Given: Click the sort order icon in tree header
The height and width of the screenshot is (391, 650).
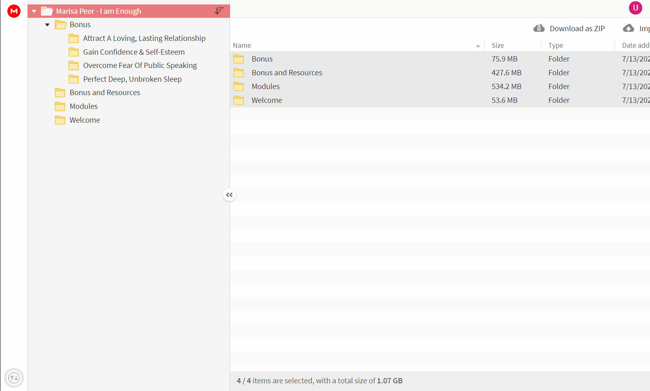Looking at the screenshot, I should [x=219, y=11].
